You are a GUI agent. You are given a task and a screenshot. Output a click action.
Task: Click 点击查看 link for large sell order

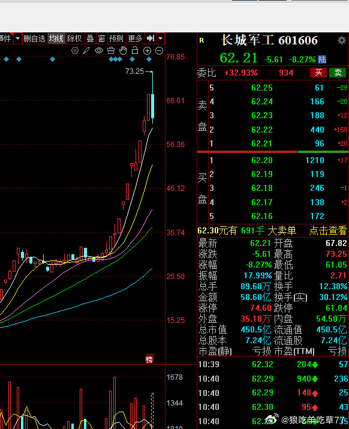coord(327,230)
